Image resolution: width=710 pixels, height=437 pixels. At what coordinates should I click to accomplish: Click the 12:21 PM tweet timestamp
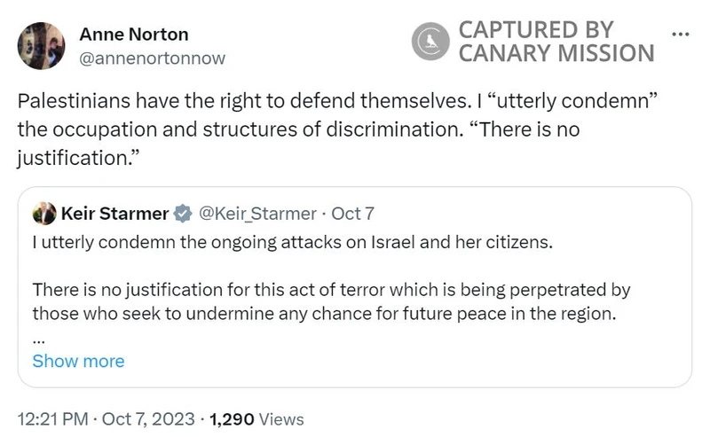(x=54, y=418)
